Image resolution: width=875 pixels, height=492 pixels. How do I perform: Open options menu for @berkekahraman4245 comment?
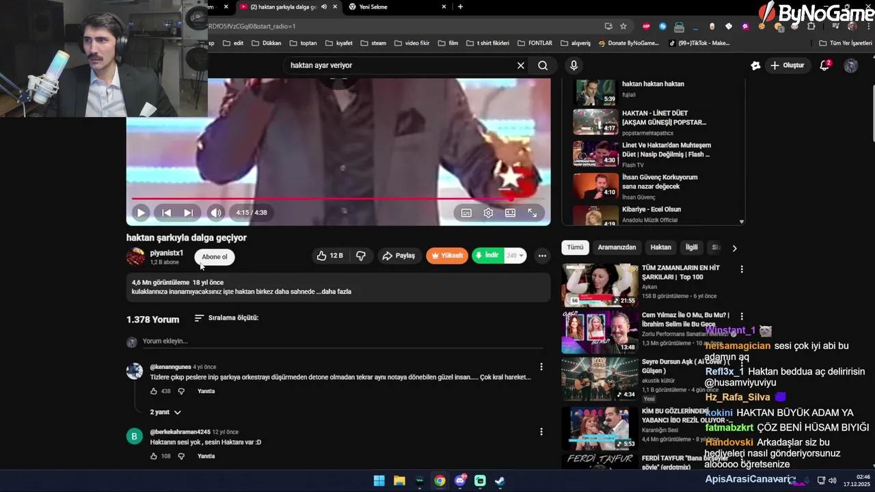(x=541, y=432)
